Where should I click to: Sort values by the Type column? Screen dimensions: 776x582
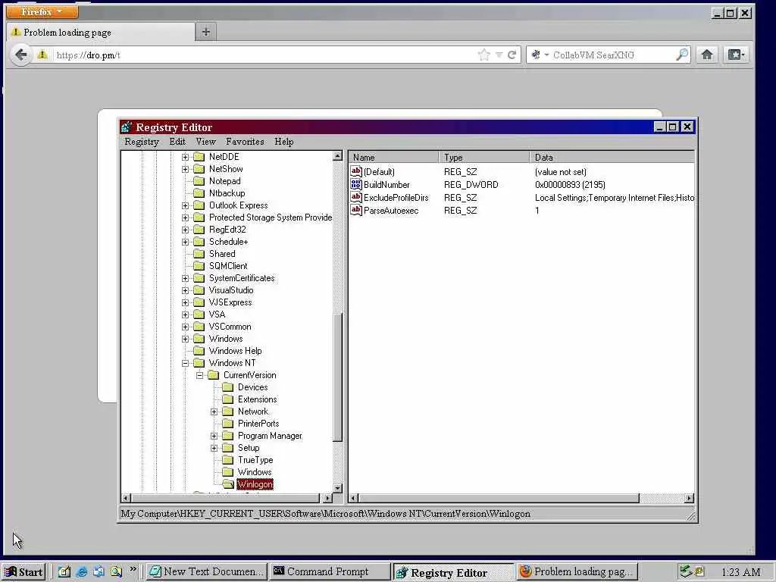click(x=484, y=158)
